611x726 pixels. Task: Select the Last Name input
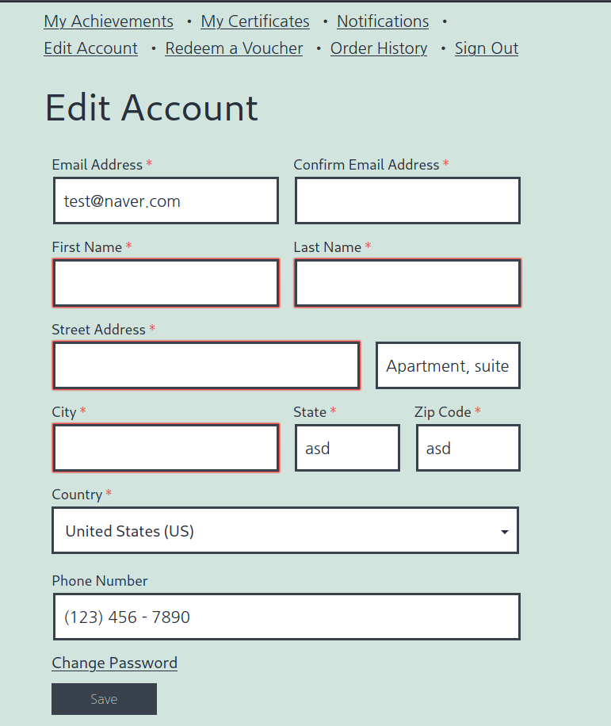pyautogui.click(x=408, y=283)
